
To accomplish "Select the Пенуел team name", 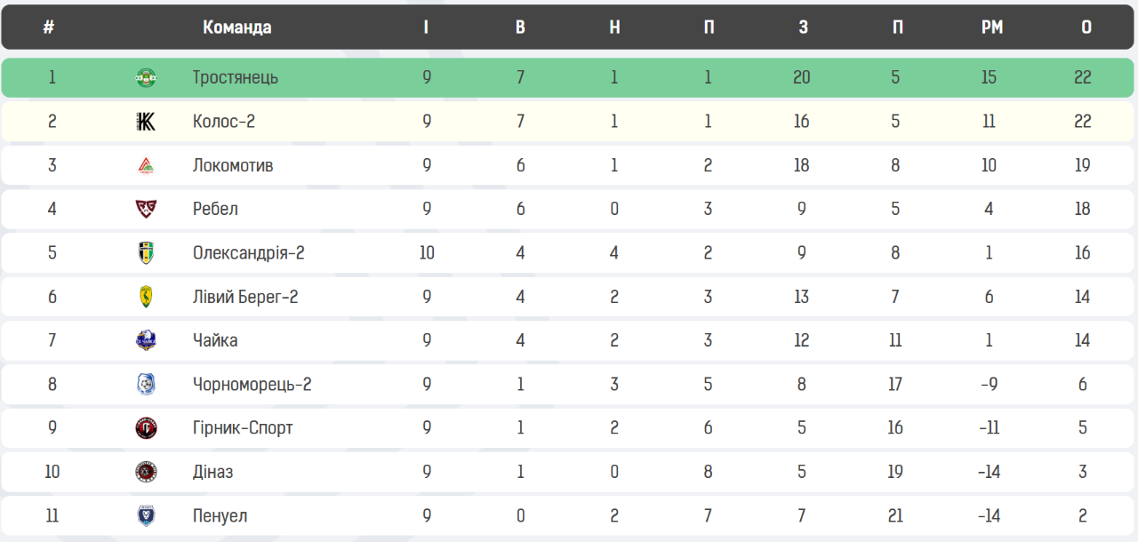I will pyautogui.click(x=220, y=516).
